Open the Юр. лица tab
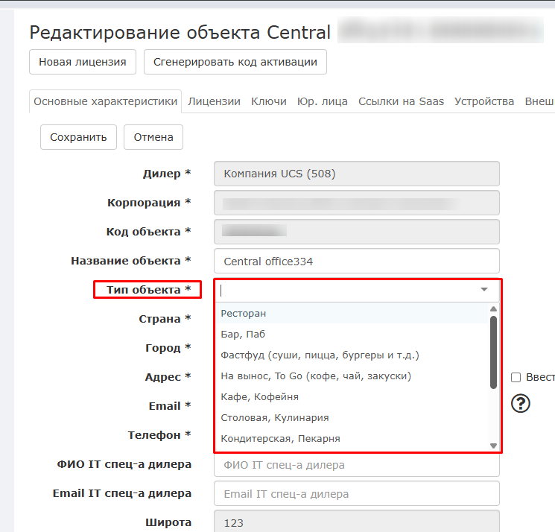 (322, 101)
